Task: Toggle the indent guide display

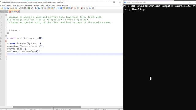Action: pos(61,8)
